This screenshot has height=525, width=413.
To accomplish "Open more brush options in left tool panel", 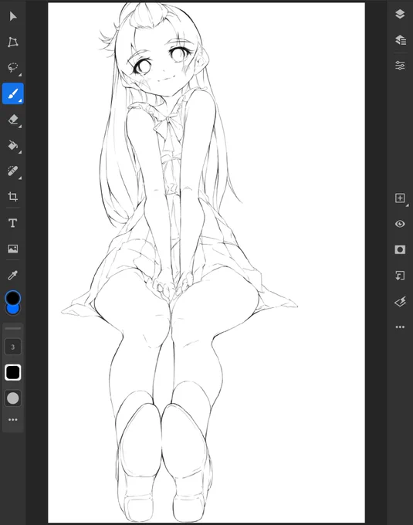I will [x=12, y=419].
